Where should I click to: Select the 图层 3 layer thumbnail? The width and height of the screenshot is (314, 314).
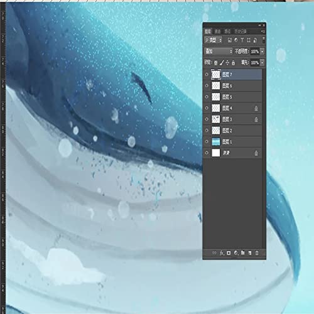(216, 119)
